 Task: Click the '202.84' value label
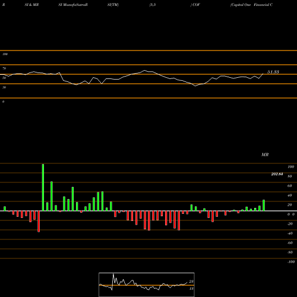point(277,174)
